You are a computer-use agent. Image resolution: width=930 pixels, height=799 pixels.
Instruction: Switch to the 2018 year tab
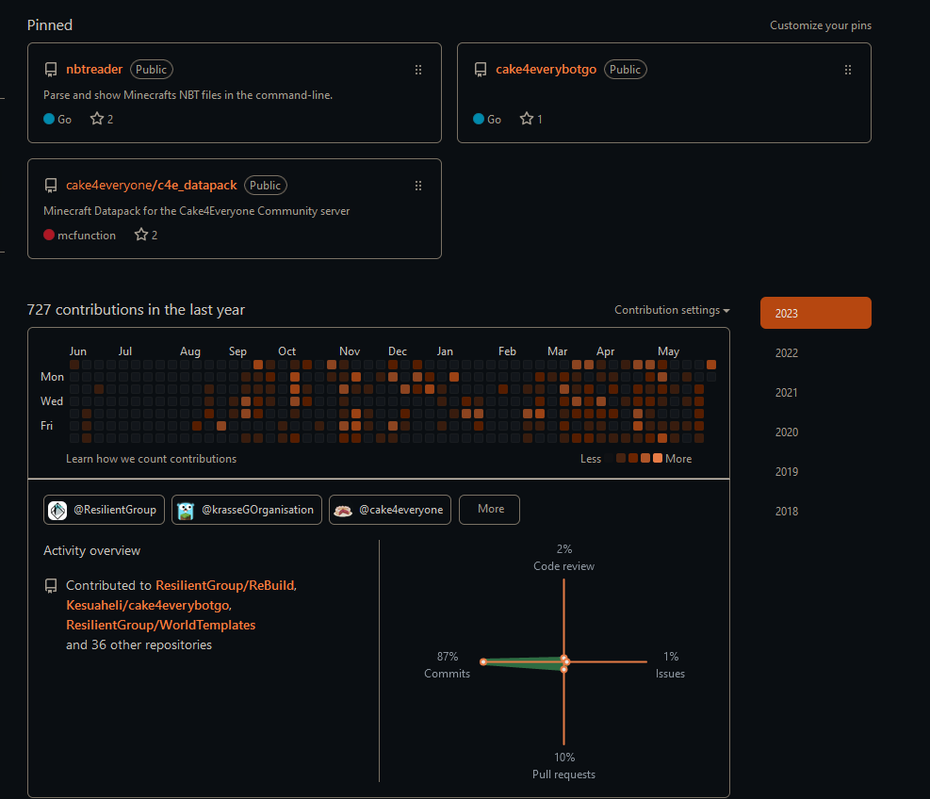click(786, 511)
